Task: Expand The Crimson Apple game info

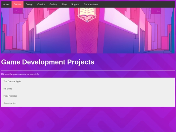Action: pos(88,81)
